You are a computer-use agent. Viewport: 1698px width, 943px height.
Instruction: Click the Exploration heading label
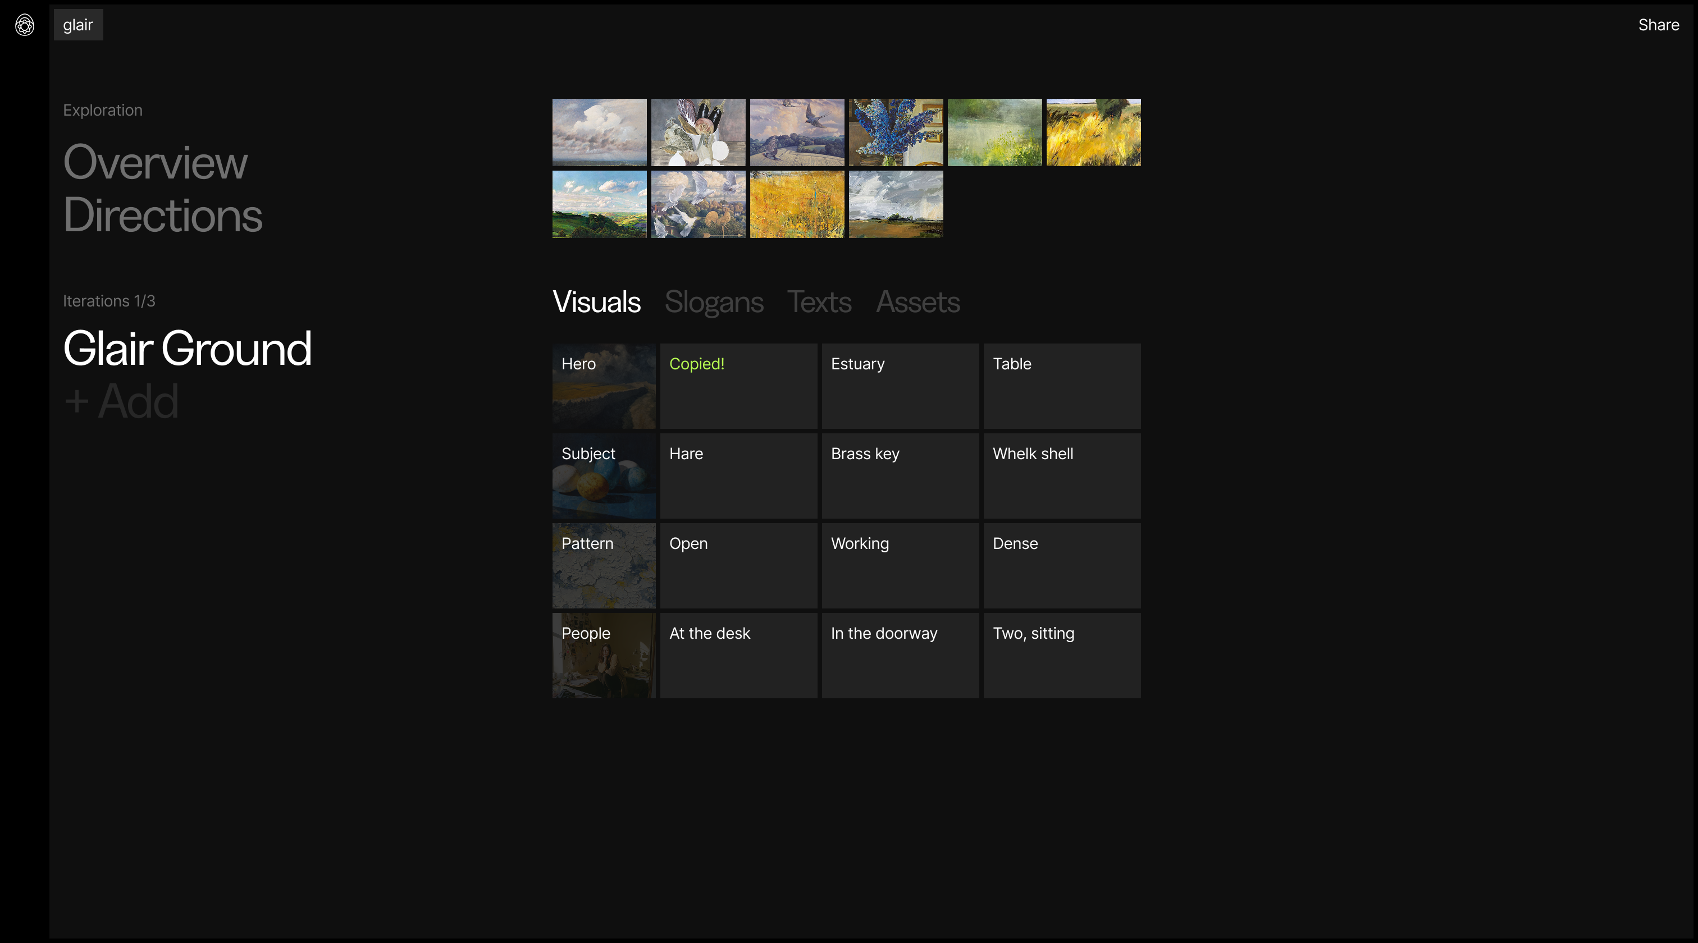[x=102, y=110]
